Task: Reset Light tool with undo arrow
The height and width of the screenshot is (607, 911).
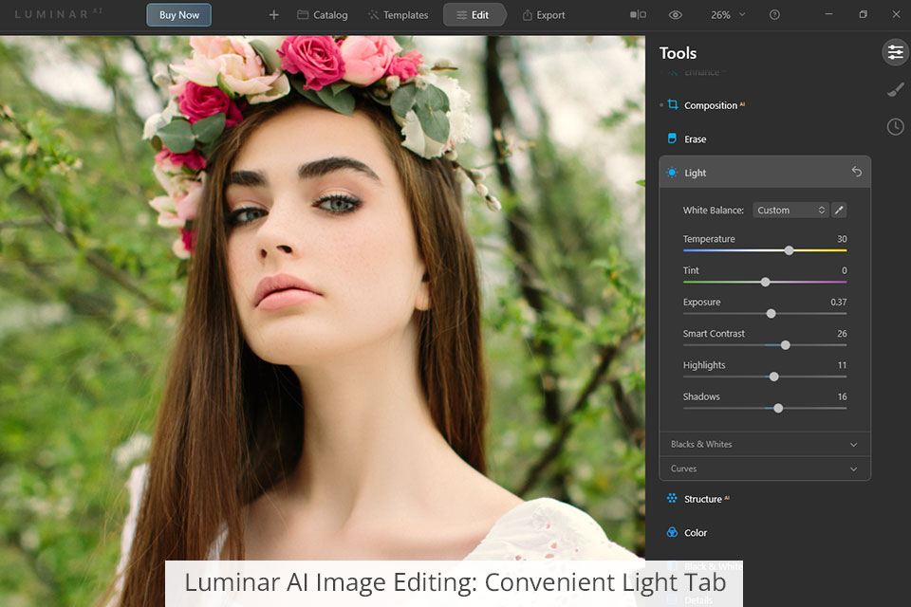Action: 856,172
